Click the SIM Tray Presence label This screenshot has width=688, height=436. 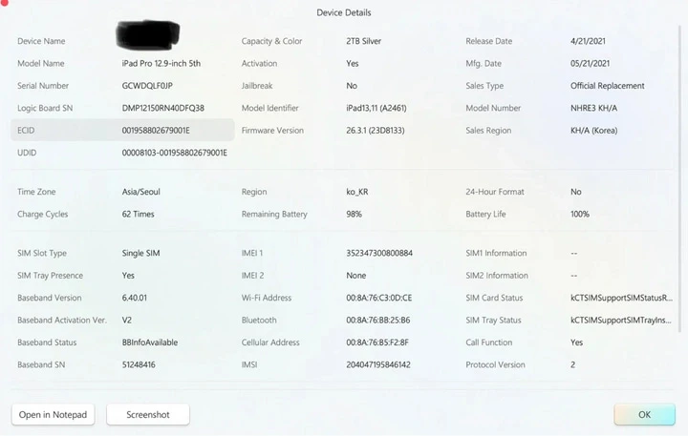click(50, 275)
